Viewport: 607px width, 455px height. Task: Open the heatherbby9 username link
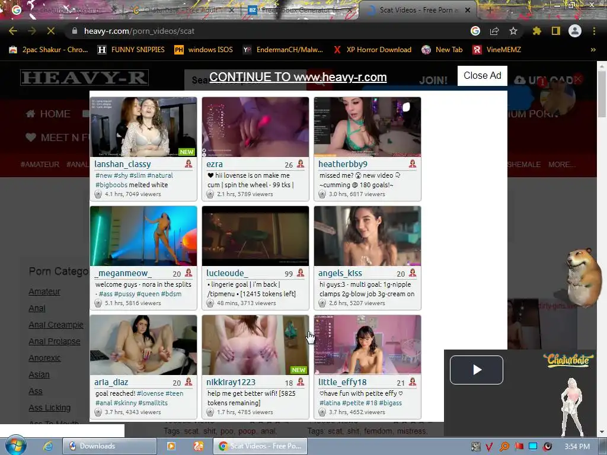[x=343, y=164]
